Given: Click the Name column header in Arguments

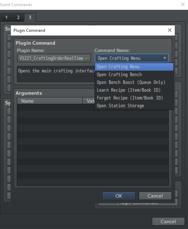Looking at the screenshot, I should [x=50, y=101].
